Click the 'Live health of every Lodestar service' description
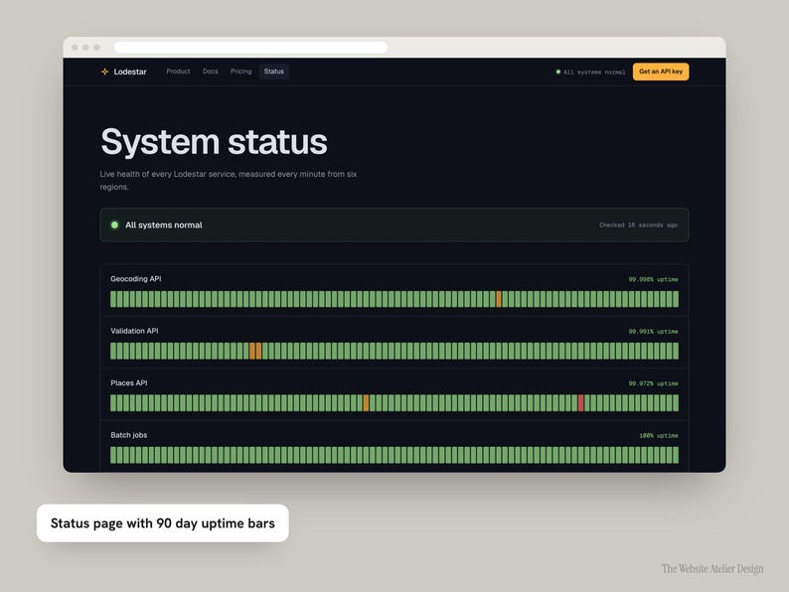Image resolution: width=789 pixels, height=592 pixels. point(229,180)
